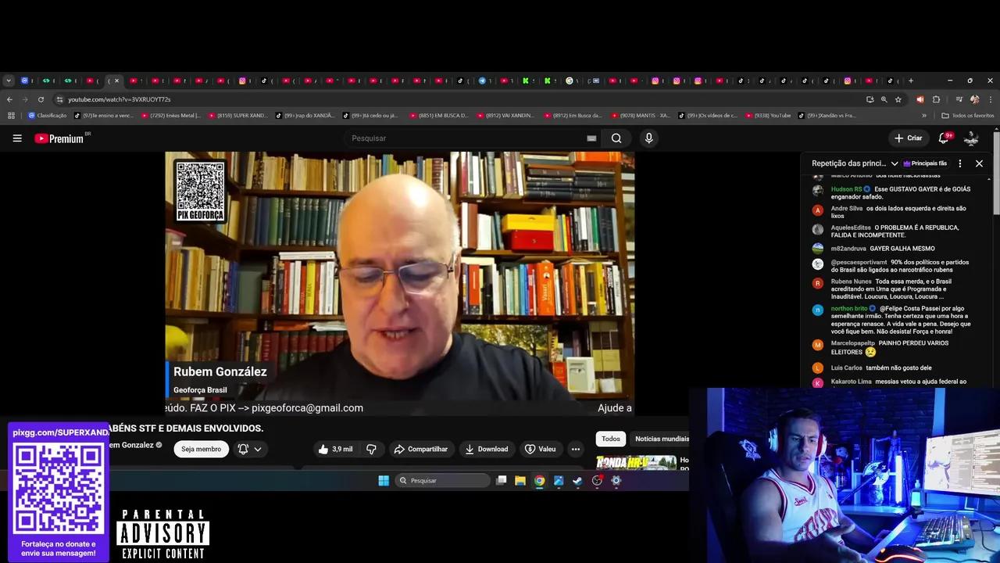The image size is (1000, 563).
Task: Show hidden bookmarks with double chevron
Action: click(x=924, y=116)
